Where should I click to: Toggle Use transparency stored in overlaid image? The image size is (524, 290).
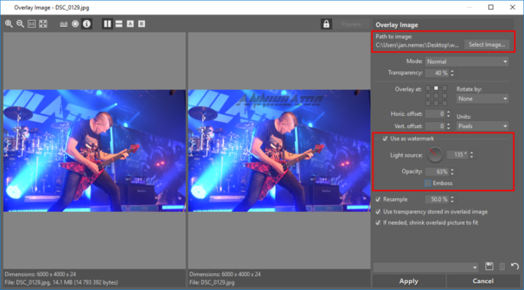point(378,212)
